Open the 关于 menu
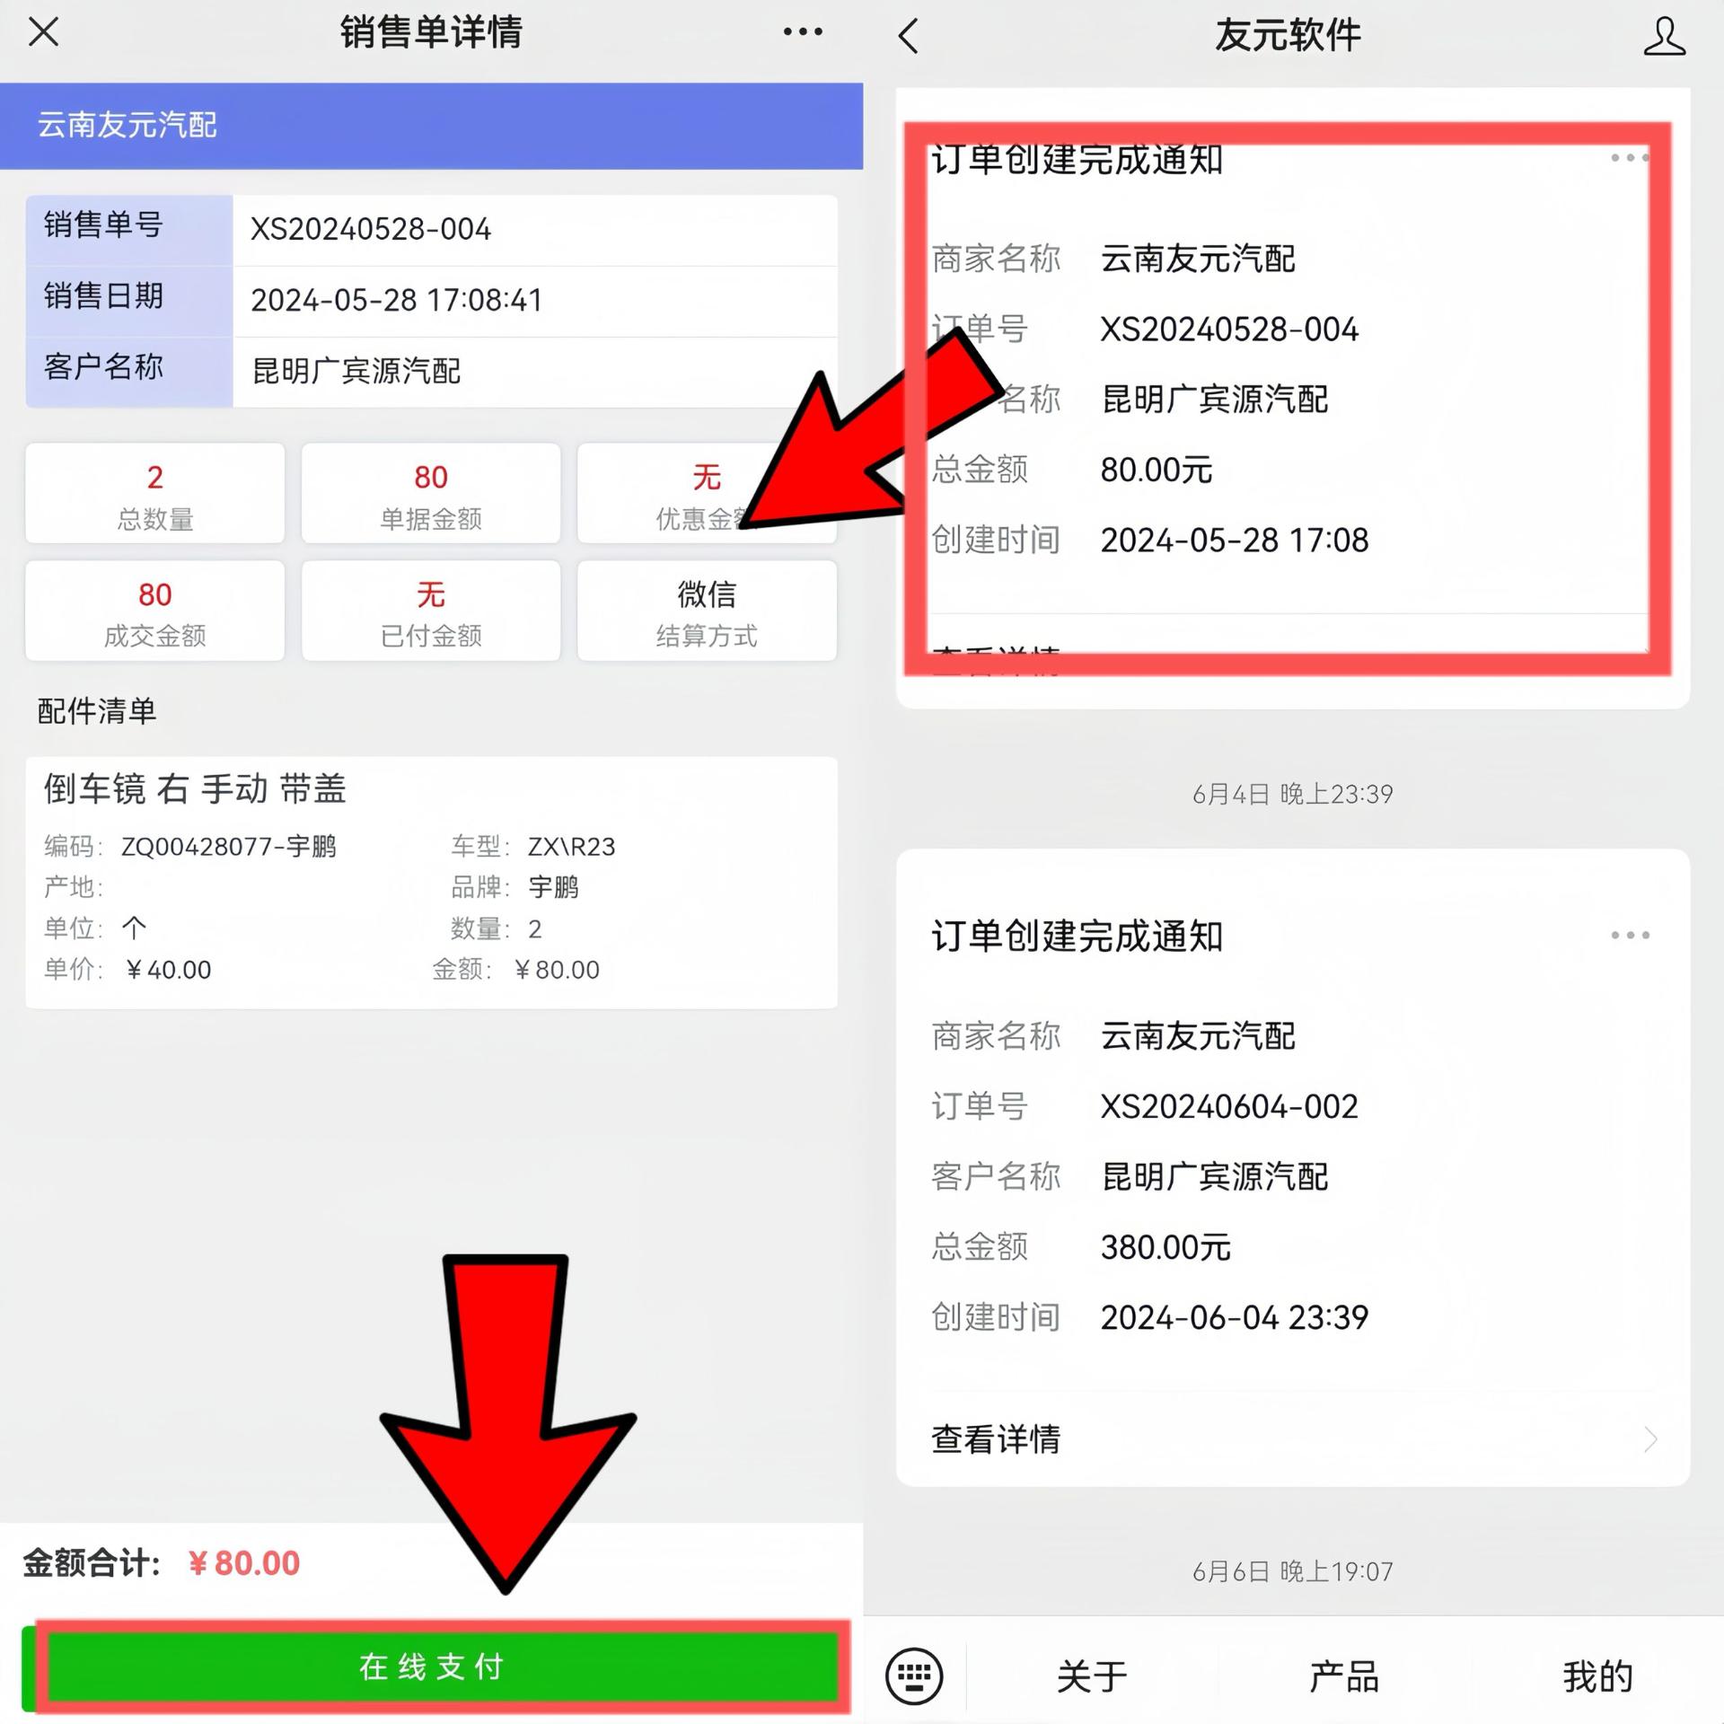The image size is (1724, 1724). pyautogui.click(x=1091, y=1676)
